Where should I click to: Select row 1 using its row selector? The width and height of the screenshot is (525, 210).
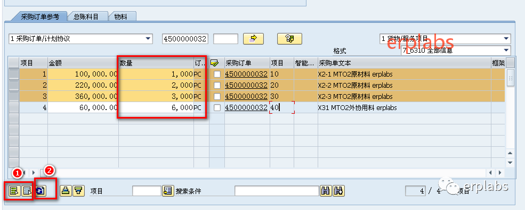pos(14,74)
